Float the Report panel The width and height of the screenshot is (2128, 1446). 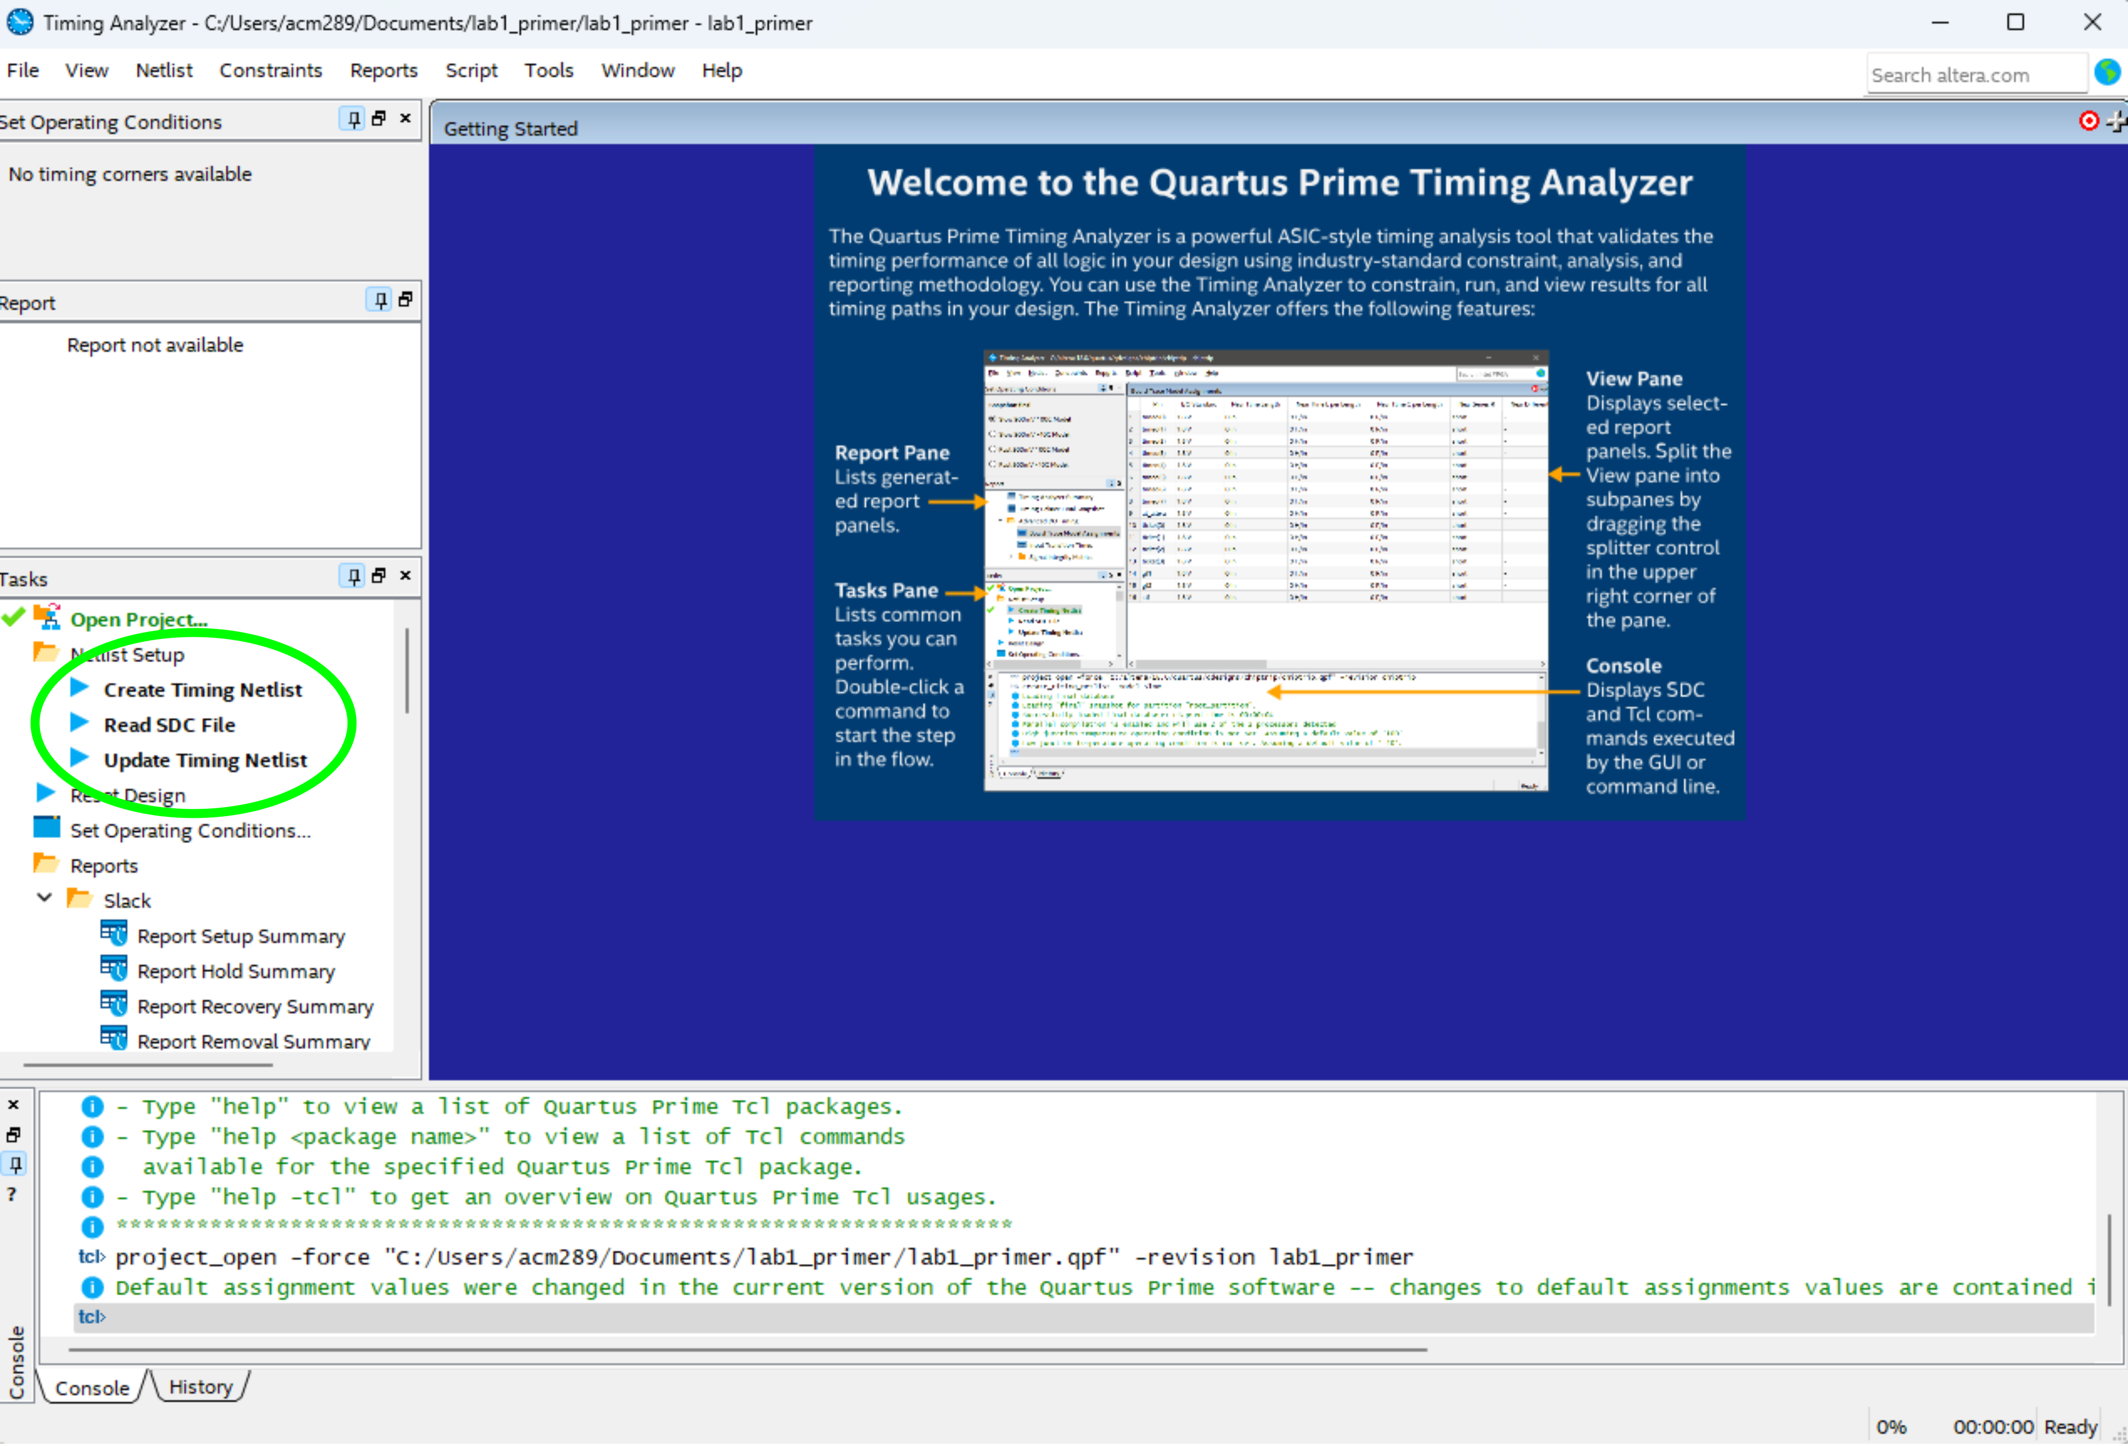coord(406,299)
